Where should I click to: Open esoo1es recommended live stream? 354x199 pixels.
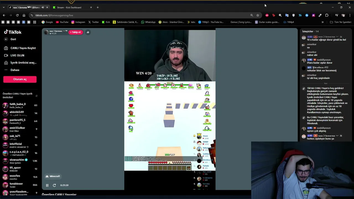[x=20, y=177]
